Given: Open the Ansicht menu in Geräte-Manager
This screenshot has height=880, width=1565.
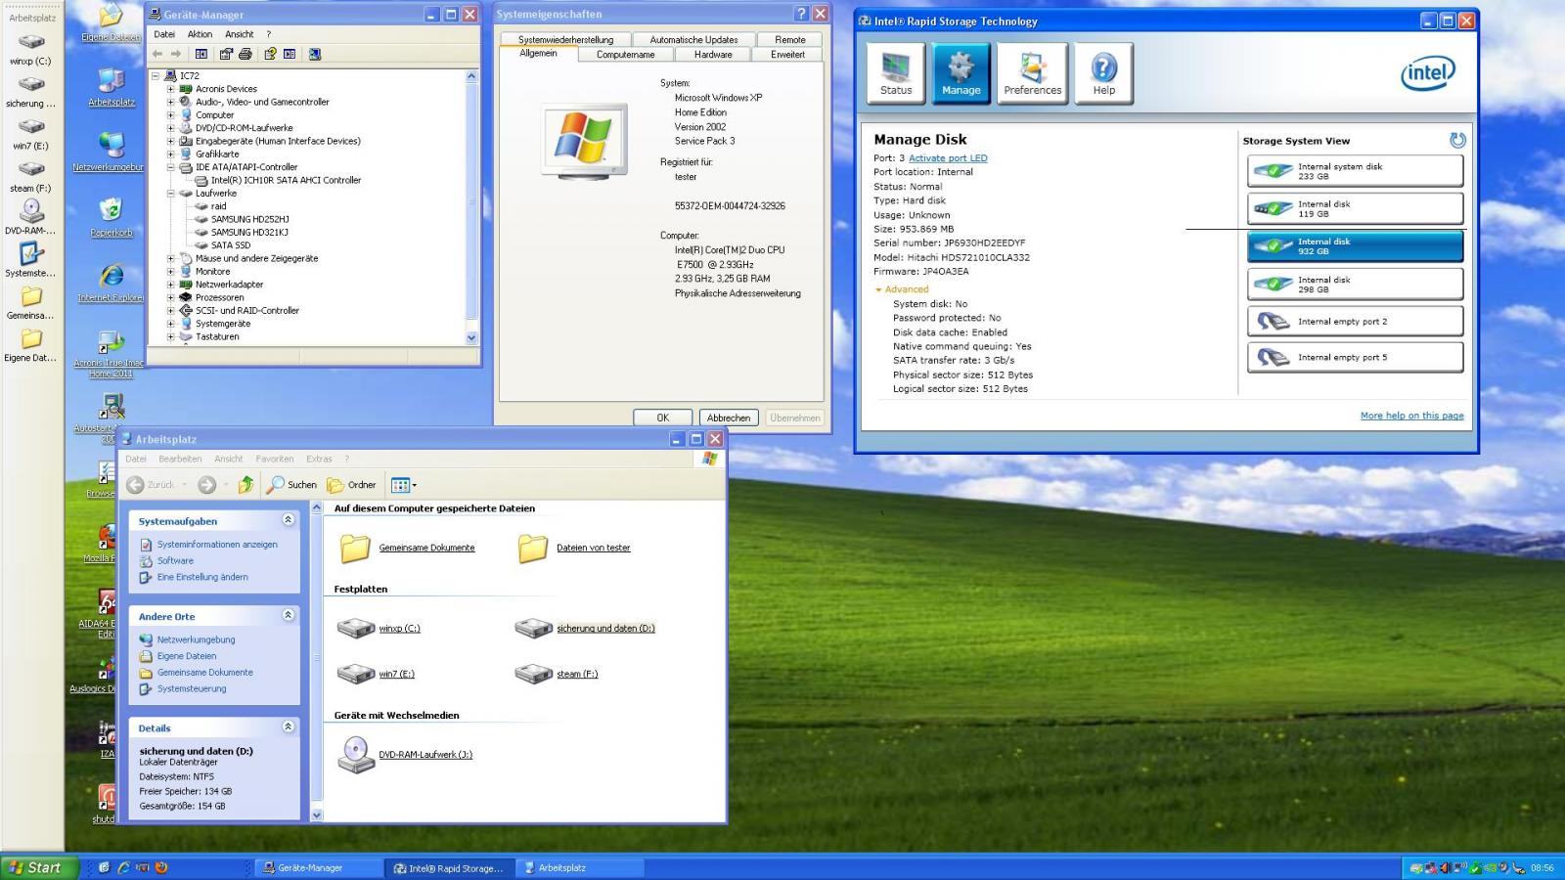Looking at the screenshot, I should (240, 34).
